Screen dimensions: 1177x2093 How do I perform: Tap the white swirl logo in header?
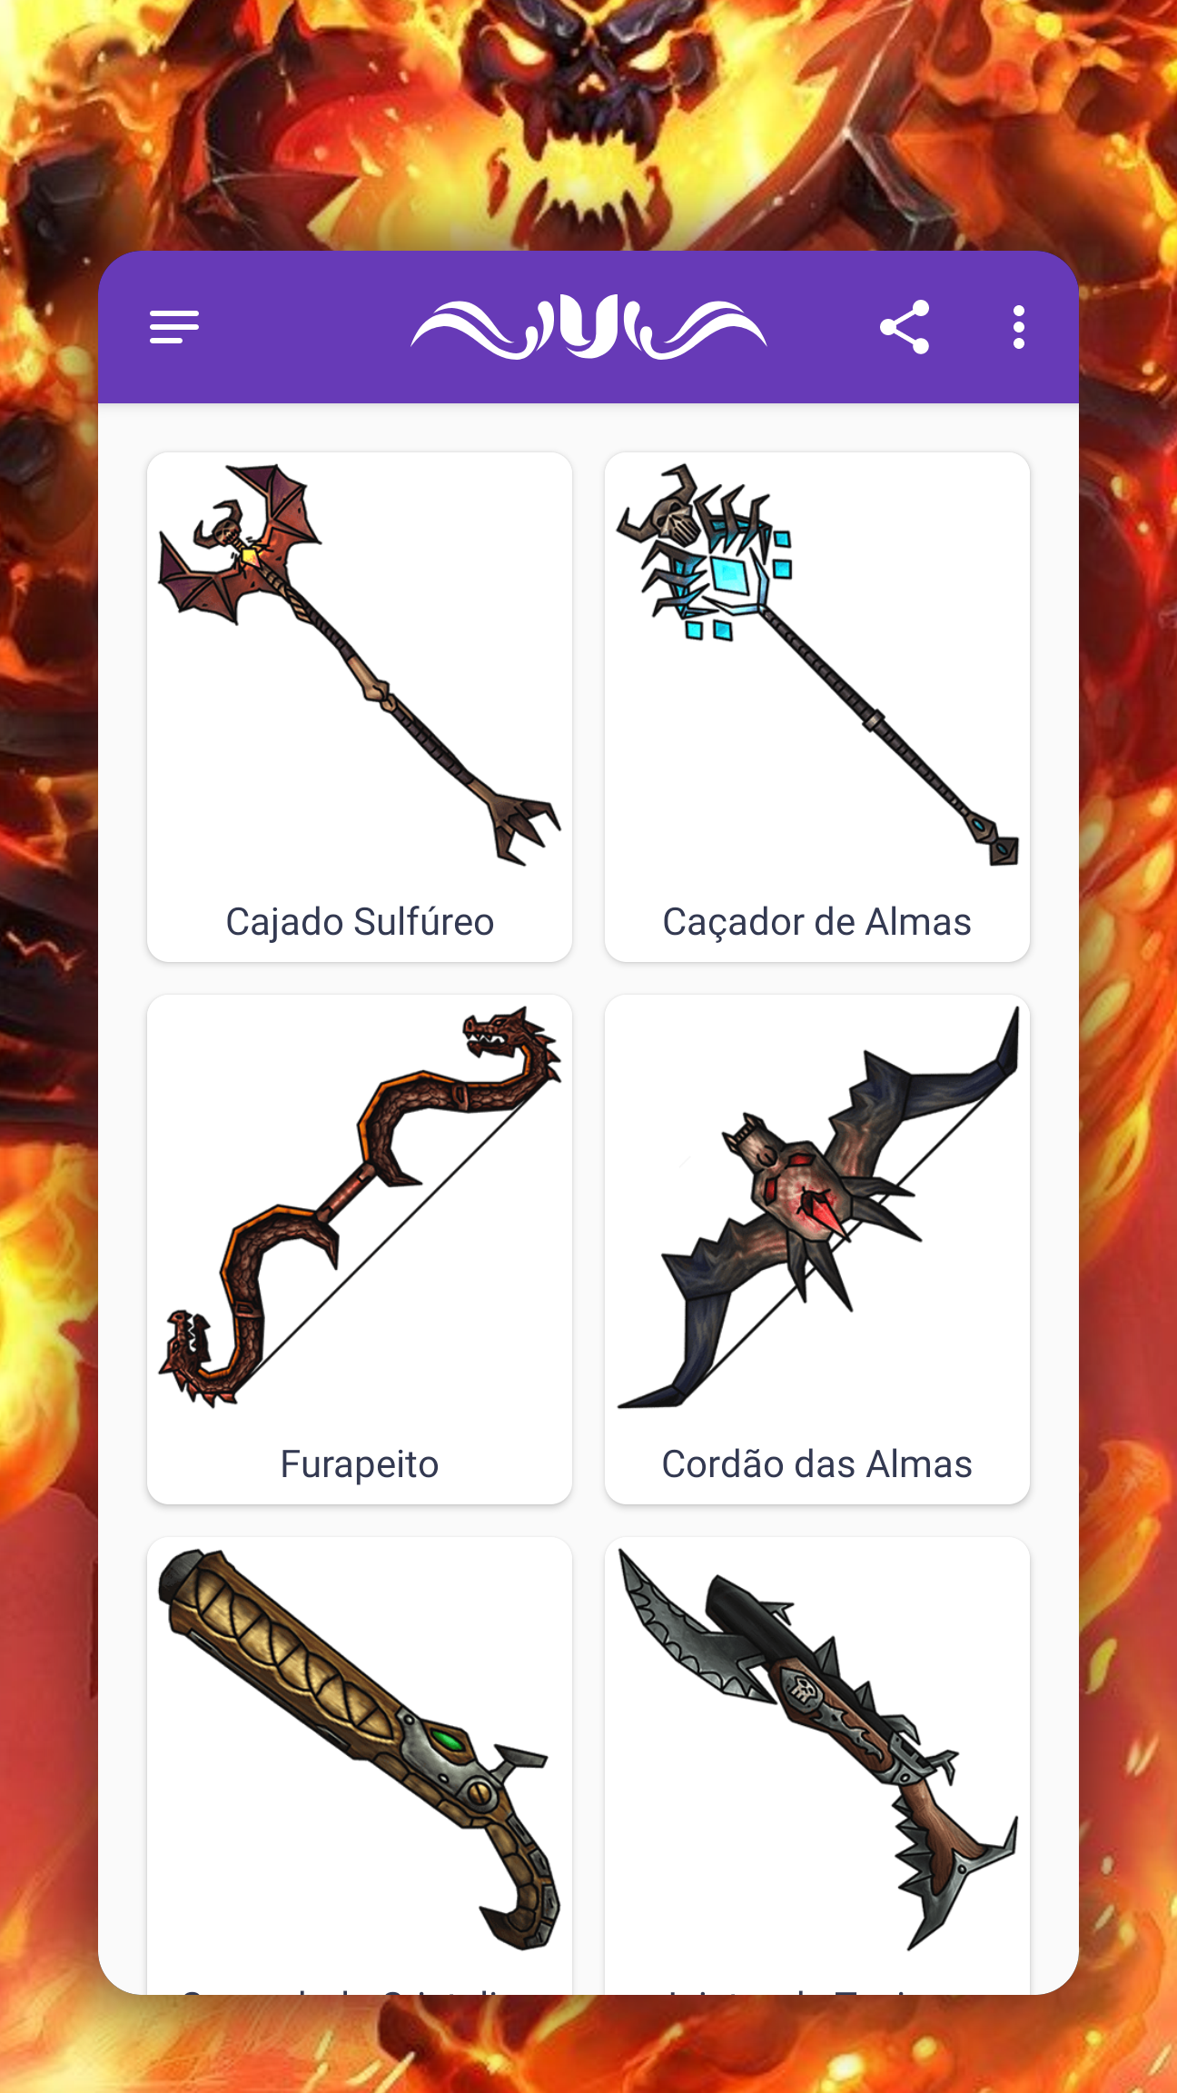(588, 327)
